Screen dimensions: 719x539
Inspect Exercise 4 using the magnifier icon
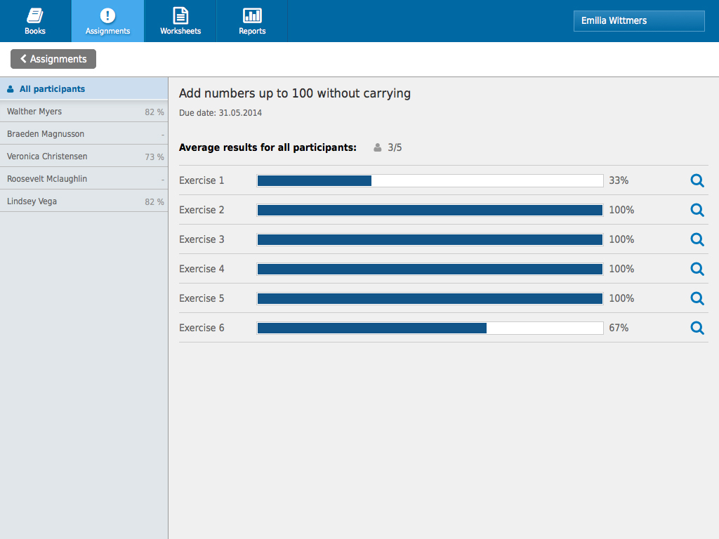[x=697, y=269]
